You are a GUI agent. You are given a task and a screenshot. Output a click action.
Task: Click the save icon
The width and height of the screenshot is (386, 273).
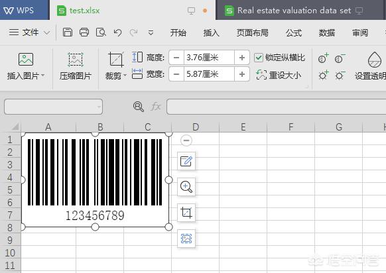tap(68, 32)
